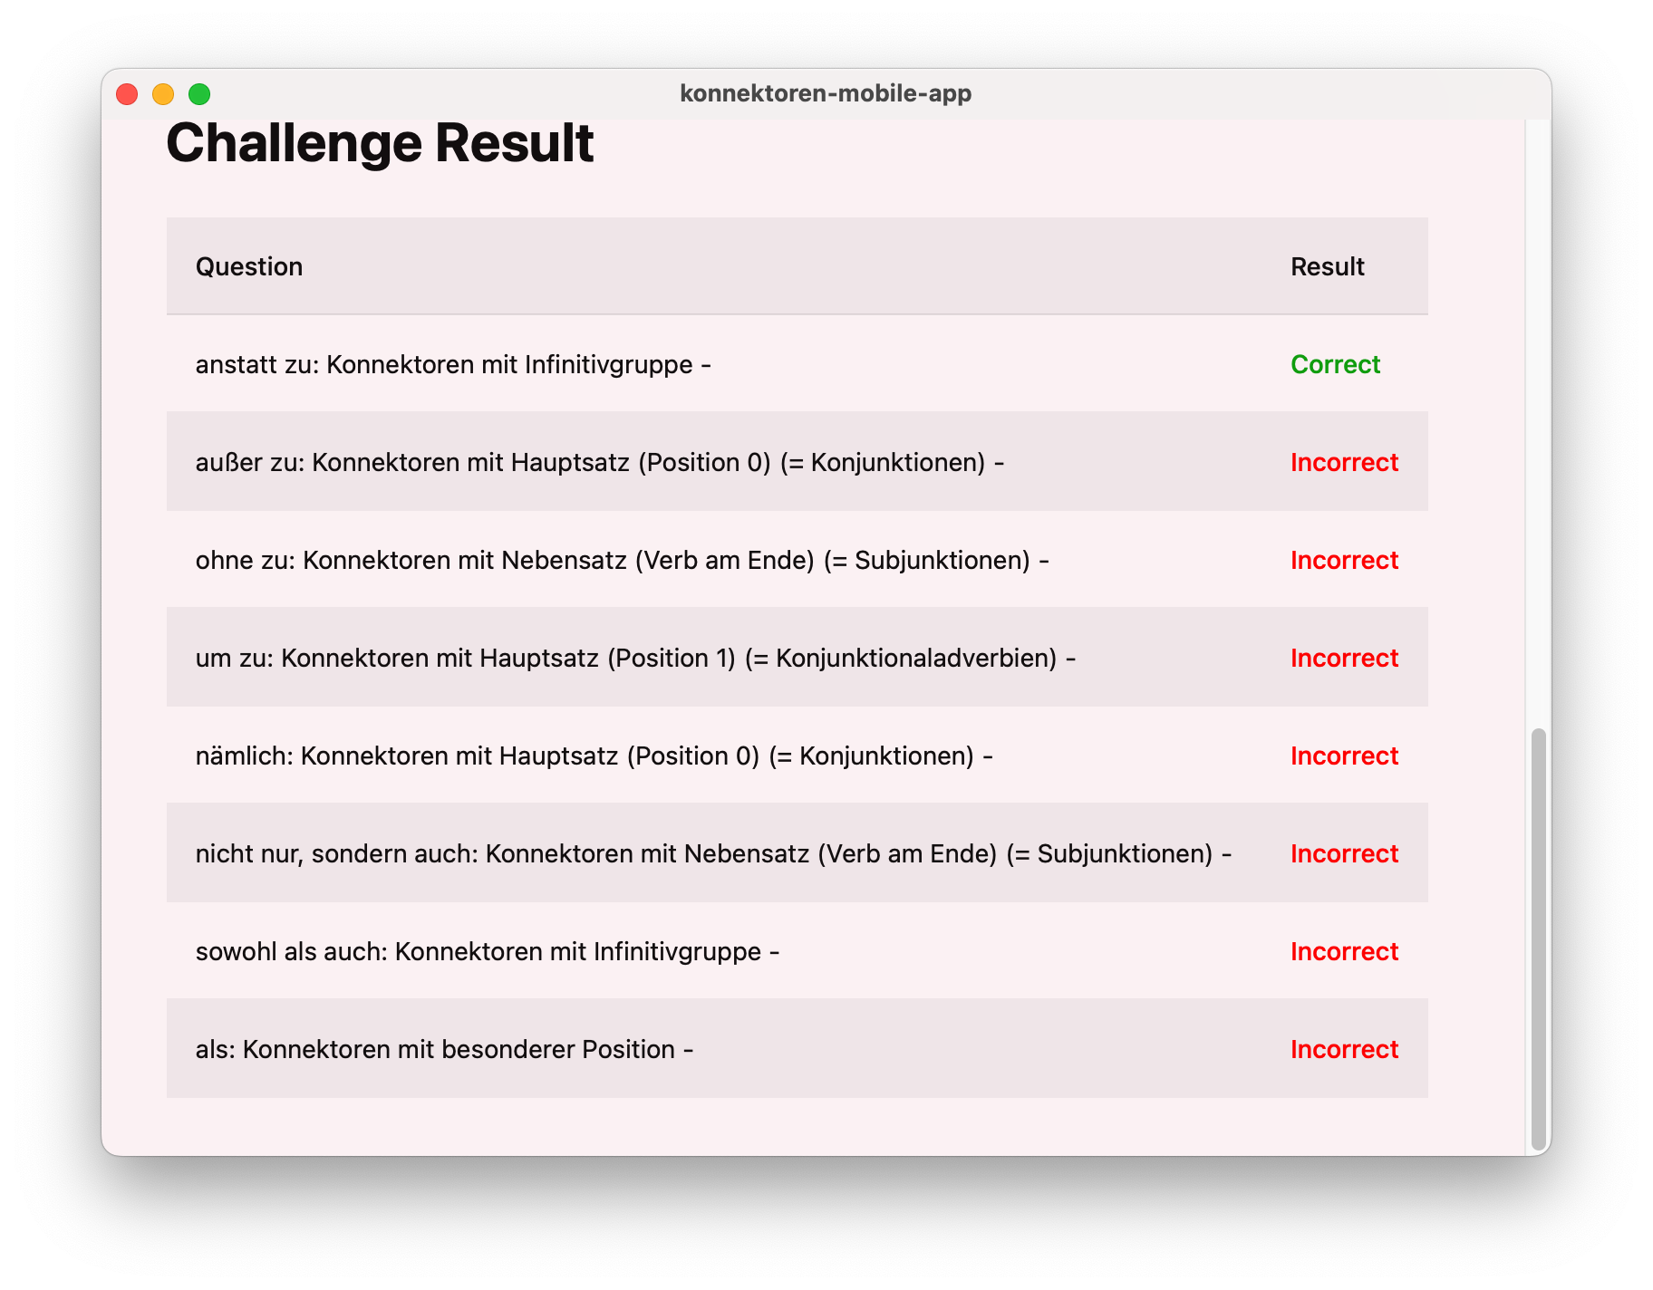Click the anstatt zu question row
Image resolution: width=1653 pixels, height=1290 pixels.
pyautogui.click(x=797, y=364)
